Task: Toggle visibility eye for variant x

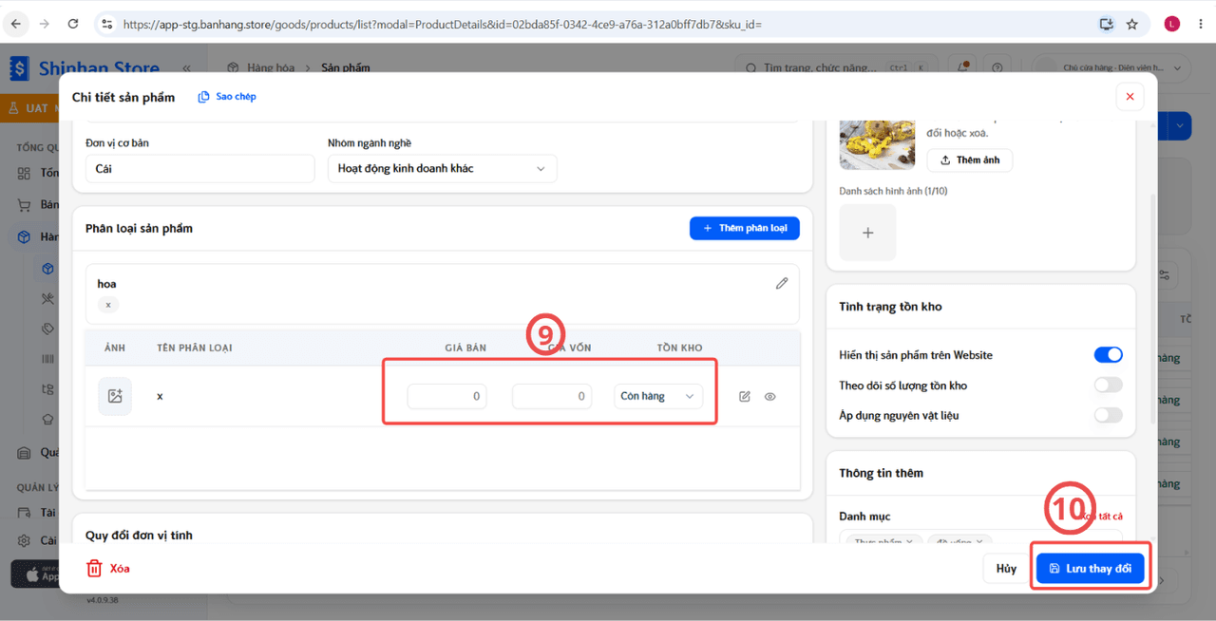Action: click(769, 397)
